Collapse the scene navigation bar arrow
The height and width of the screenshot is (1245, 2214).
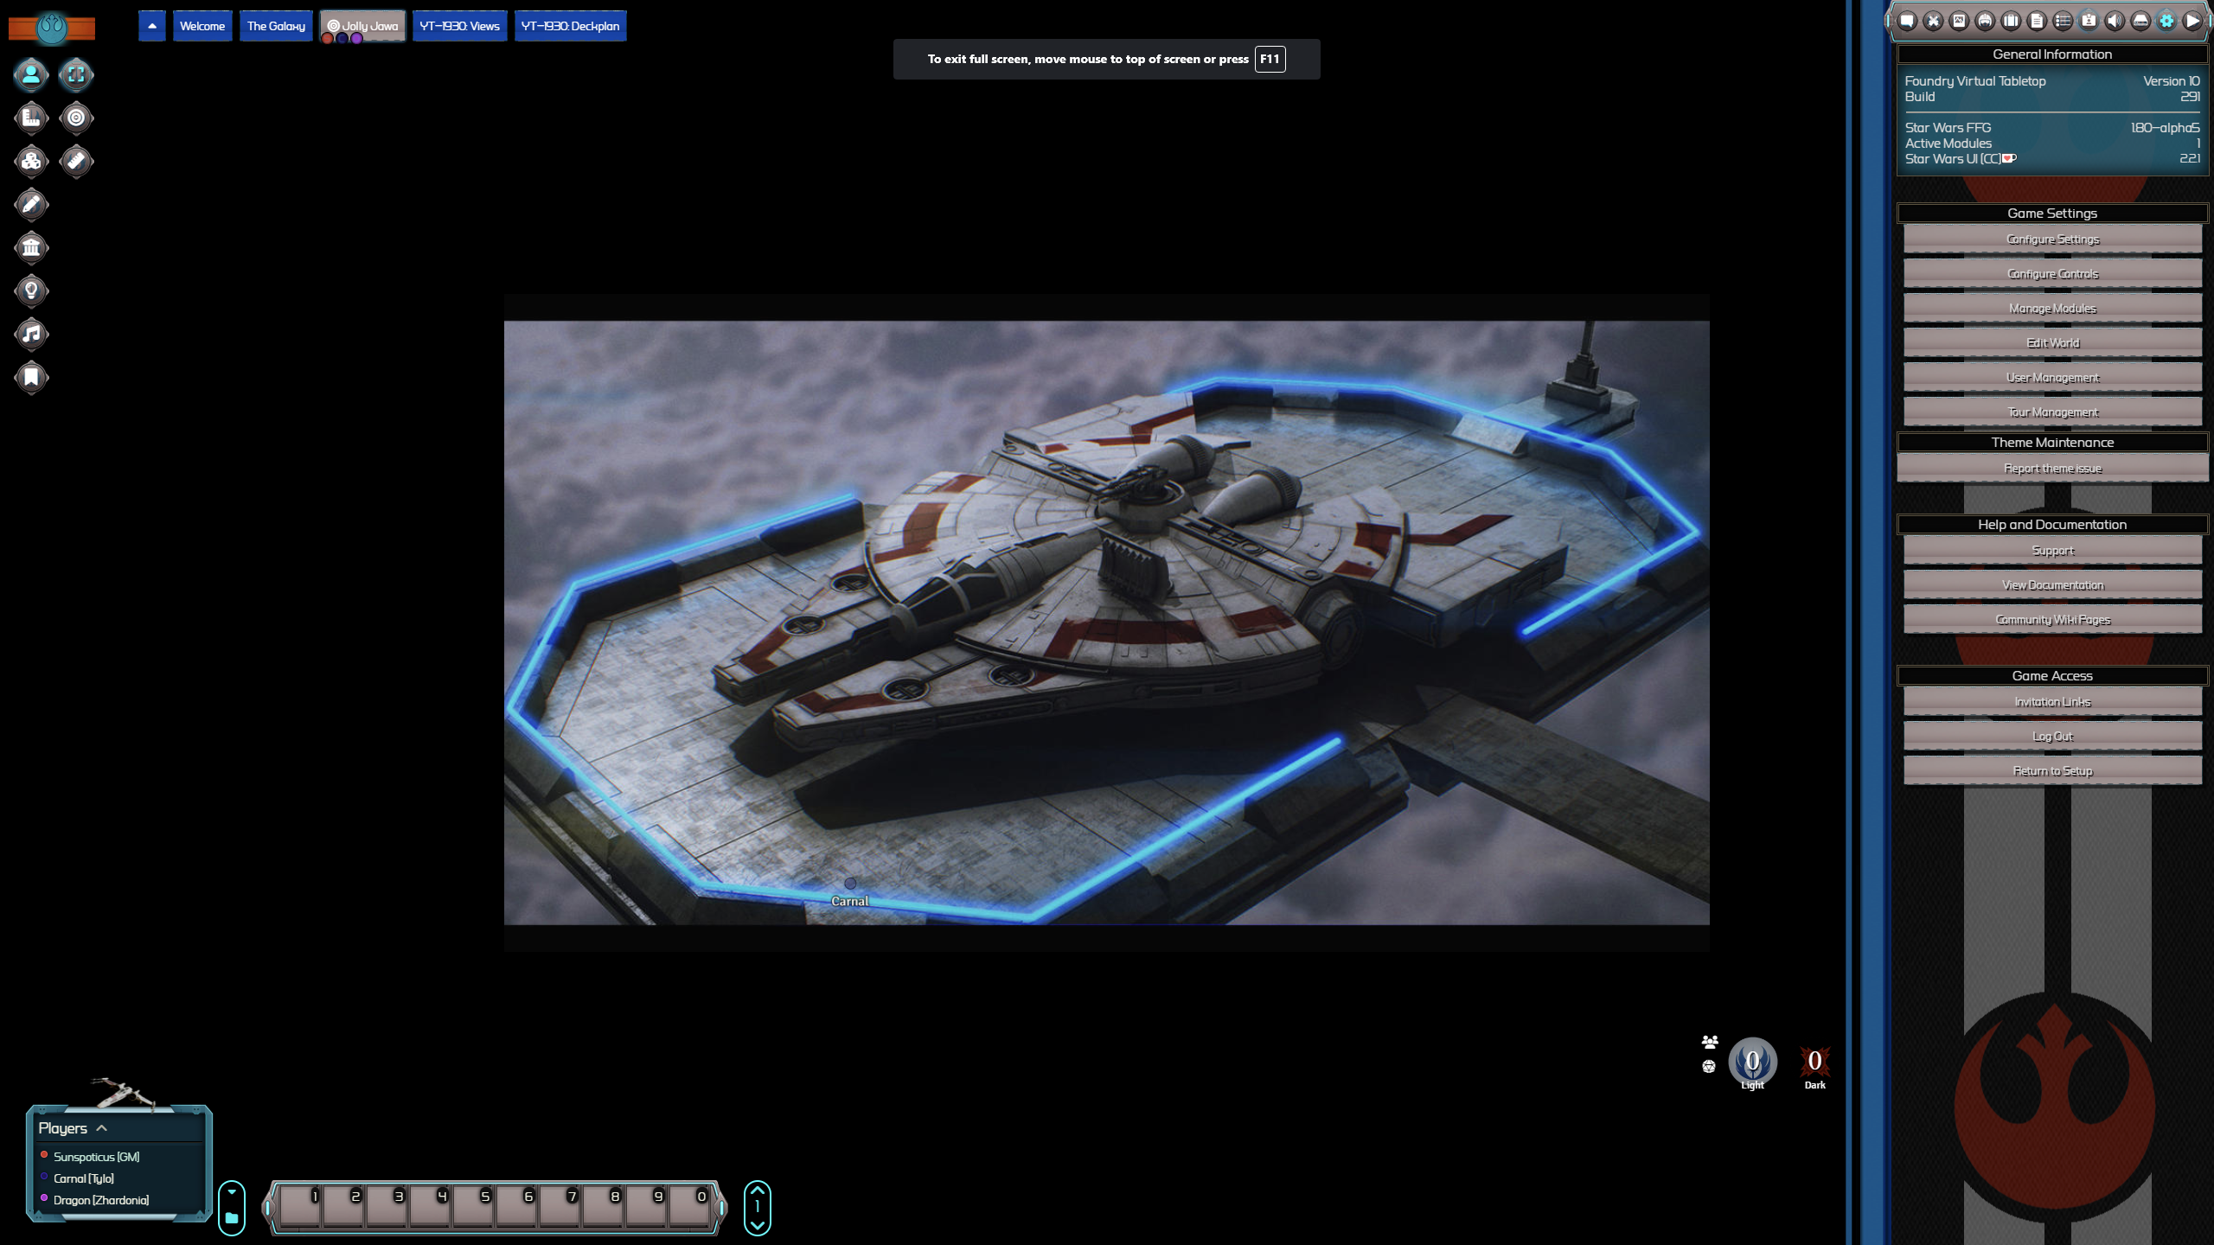click(x=151, y=25)
